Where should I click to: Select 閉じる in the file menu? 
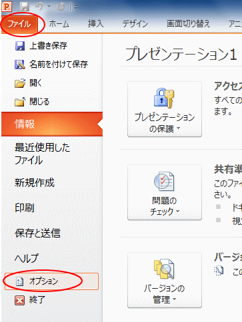tap(39, 102)
